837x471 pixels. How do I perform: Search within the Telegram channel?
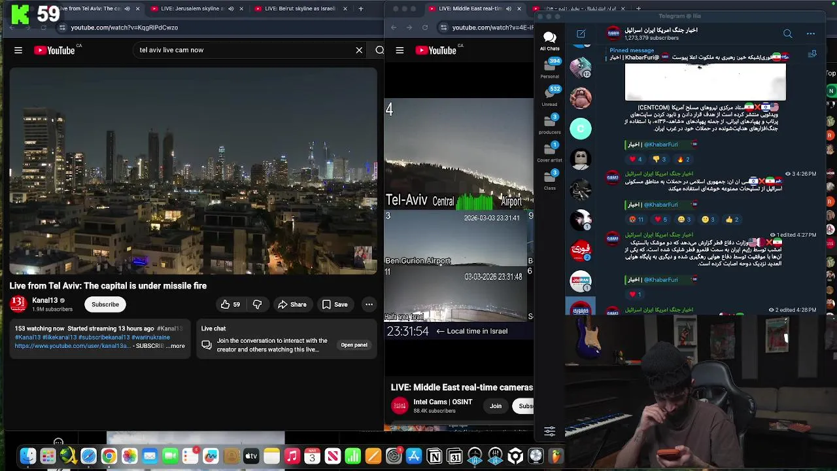[x=787, y=33]
